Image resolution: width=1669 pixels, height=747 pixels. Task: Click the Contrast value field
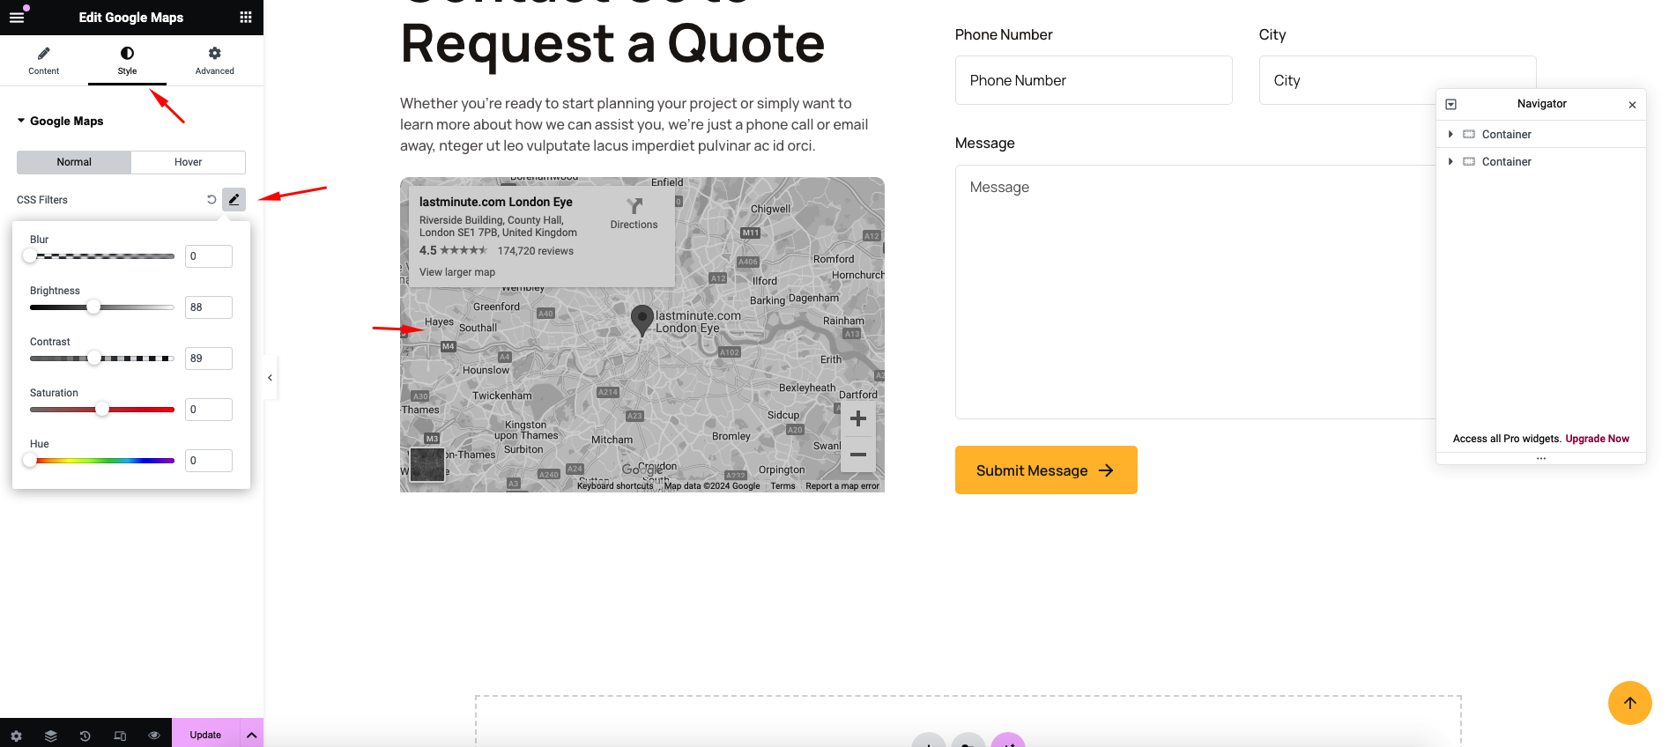[x=209, y=359]
